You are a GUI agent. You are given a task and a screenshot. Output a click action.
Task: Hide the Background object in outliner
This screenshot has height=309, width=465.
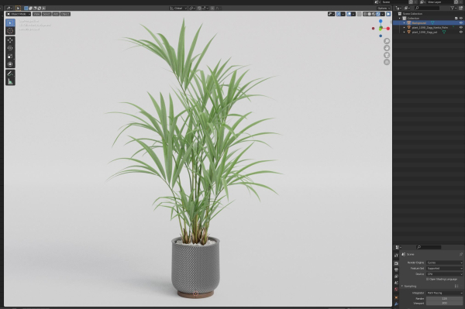click(x=461, y=22)
